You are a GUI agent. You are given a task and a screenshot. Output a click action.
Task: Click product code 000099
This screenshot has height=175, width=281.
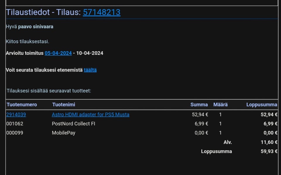coord(15,133)
